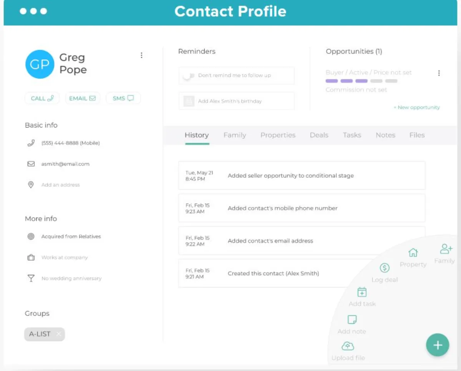Open the opportunity three-dot menu
Viewport: 461px width, 371px height.
(x=439, y=73)
